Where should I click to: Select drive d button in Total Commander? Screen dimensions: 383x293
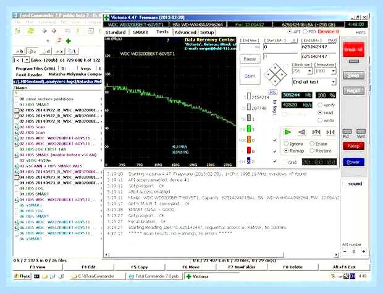pyautogui.click(x=46, y=51)
